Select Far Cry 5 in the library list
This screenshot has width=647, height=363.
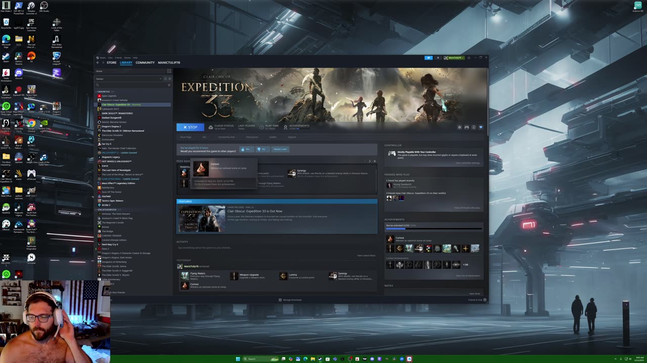pyautogui.click(x=106, y=144)
